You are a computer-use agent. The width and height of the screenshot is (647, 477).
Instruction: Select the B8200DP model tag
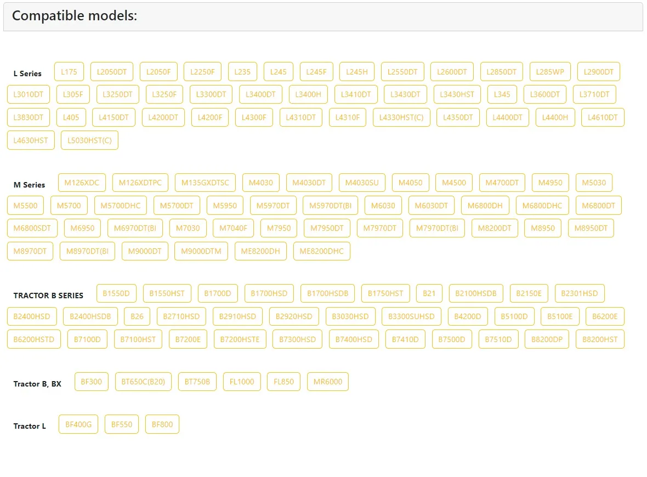pyautogui.click(x=547, y=339)
